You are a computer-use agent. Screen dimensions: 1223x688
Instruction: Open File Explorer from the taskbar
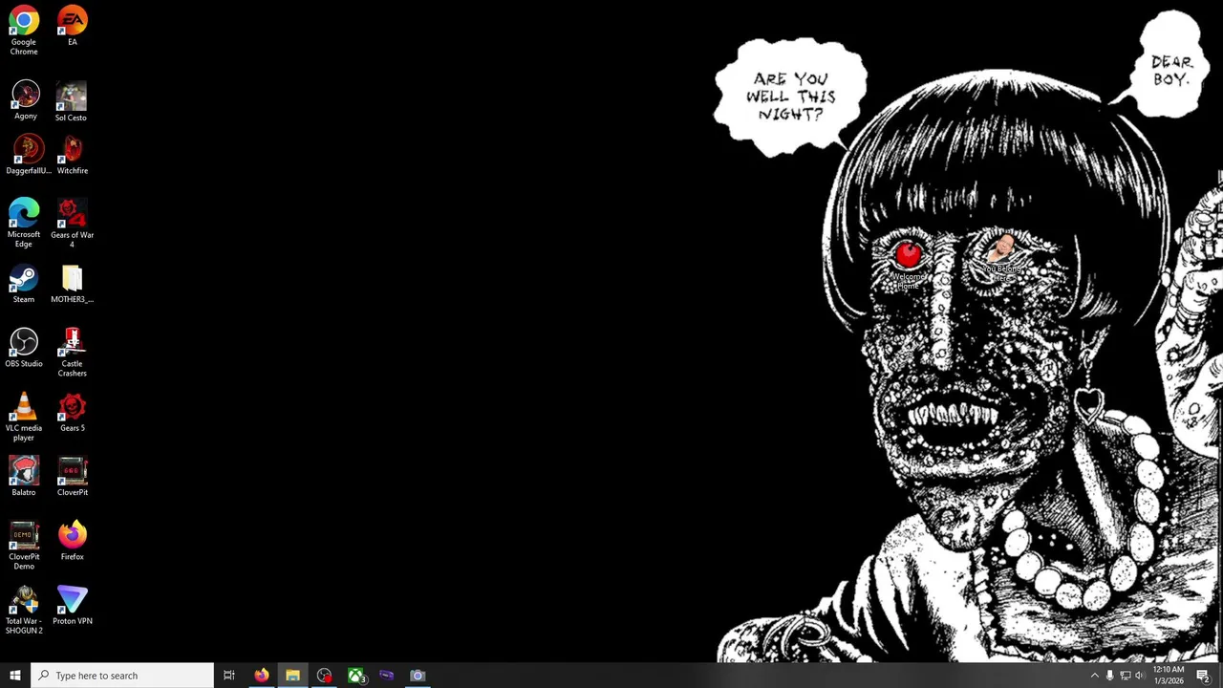click(292, 676)
